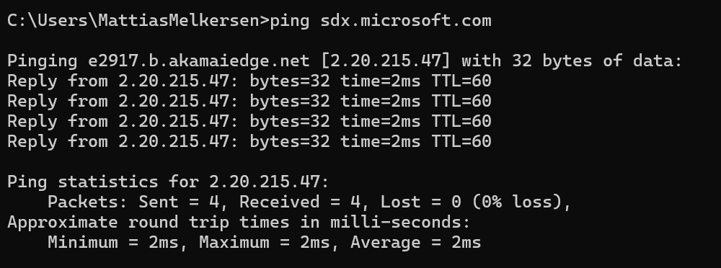
Task: Click the word 'Packets:' in the statistics
Action: point(88,202)
